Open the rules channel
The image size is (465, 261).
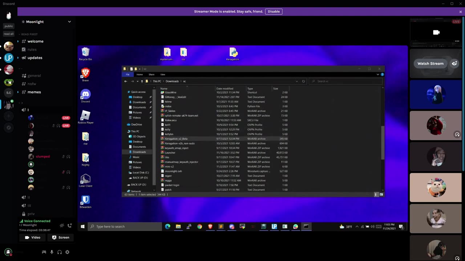tap(32, 50)
